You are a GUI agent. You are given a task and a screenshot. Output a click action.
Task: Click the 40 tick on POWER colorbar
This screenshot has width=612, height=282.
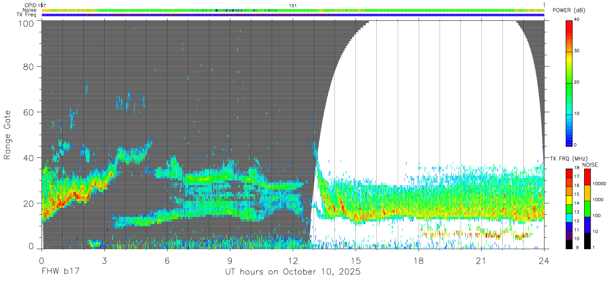click(577, 19)
